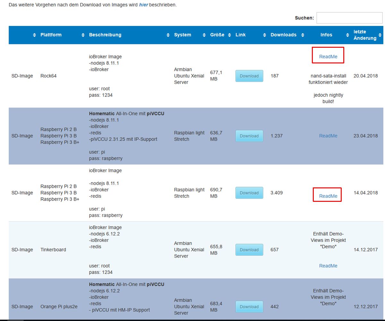Click the 'jedoch nightly build!' note

point(328,98)
